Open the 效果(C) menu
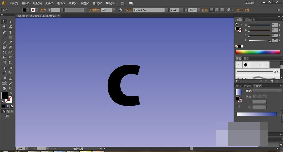The image size is (283, 152). (x=73, y=3)
